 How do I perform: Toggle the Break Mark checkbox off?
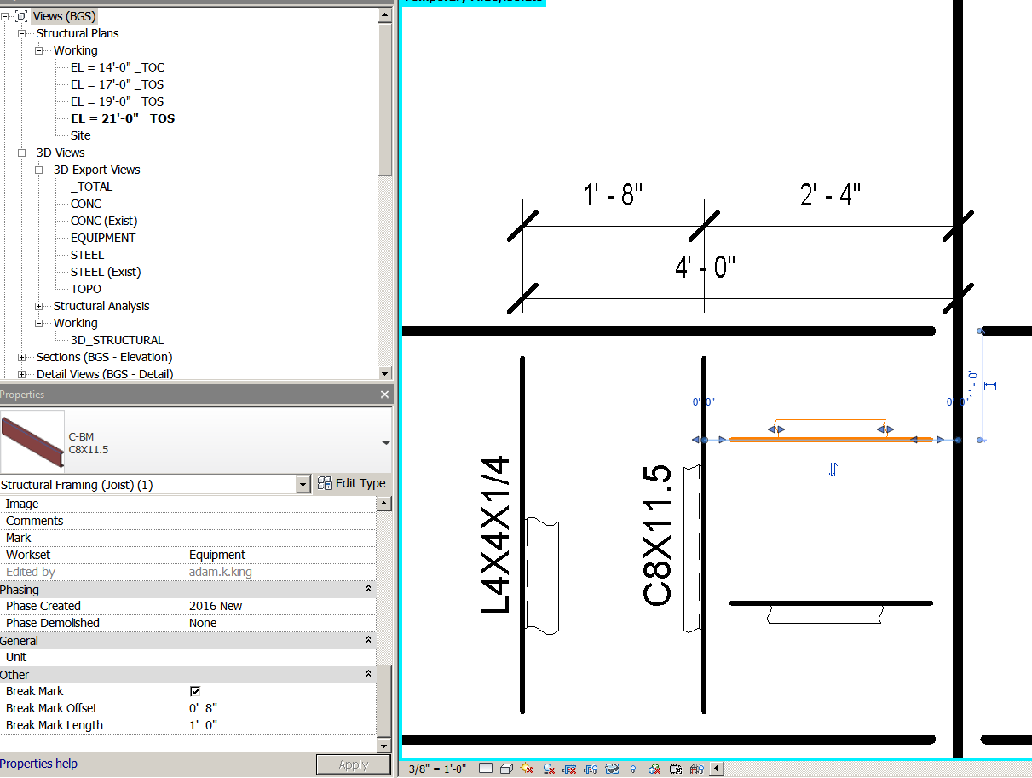(195, 691)
